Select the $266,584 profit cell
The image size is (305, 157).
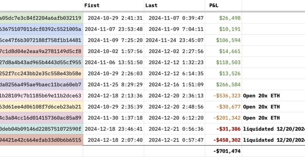(x=224, y=85)
